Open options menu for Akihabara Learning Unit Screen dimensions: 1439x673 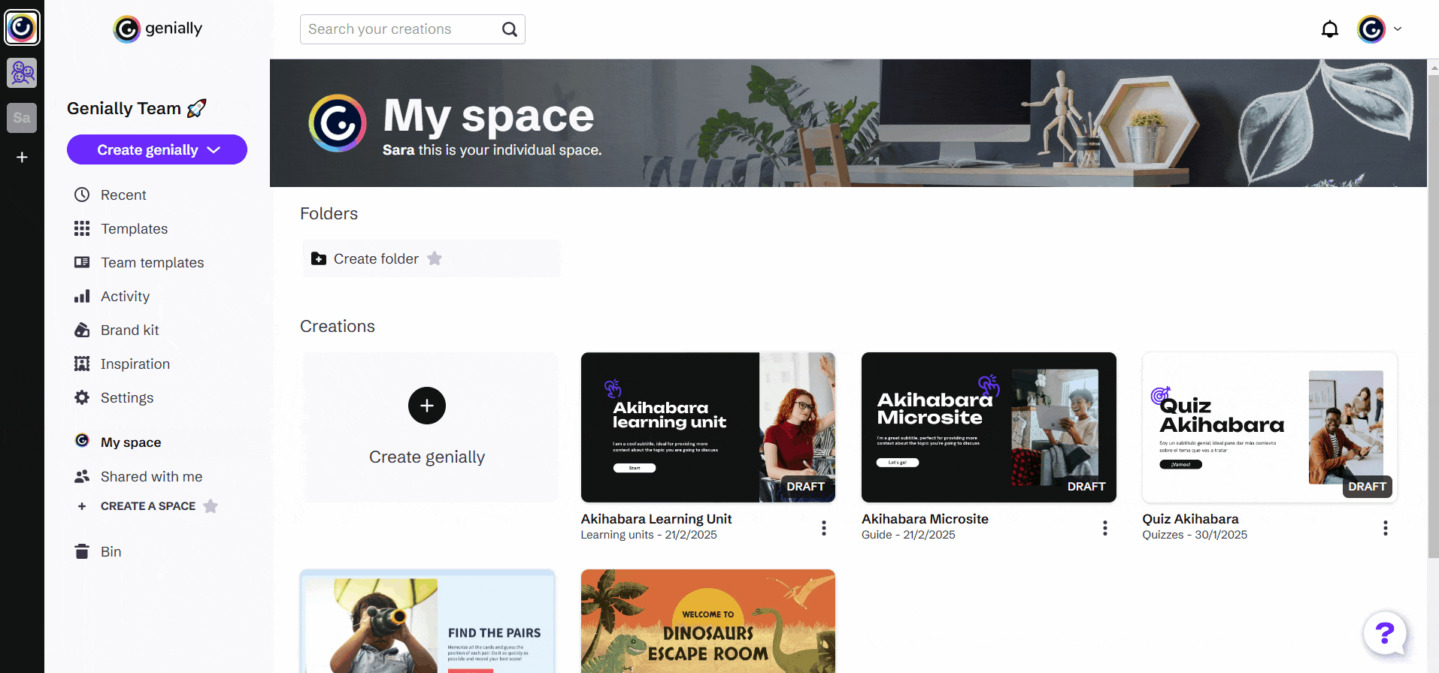click(824, 528)
